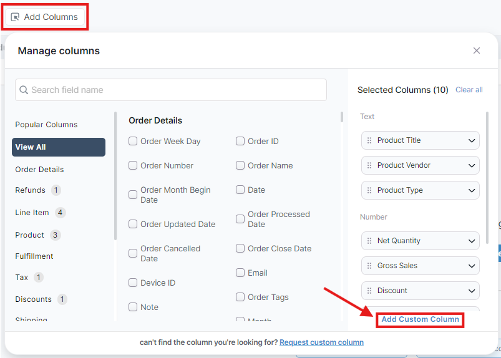Expand the Product Title dropdown chevron

click(x=472, y=140)
